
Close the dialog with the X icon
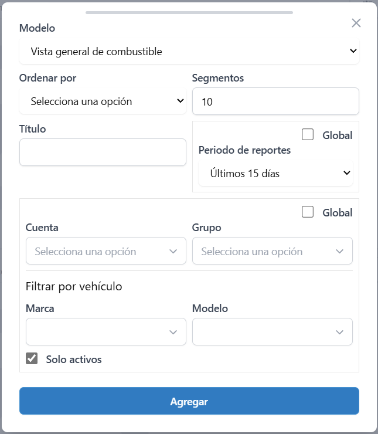356,23
